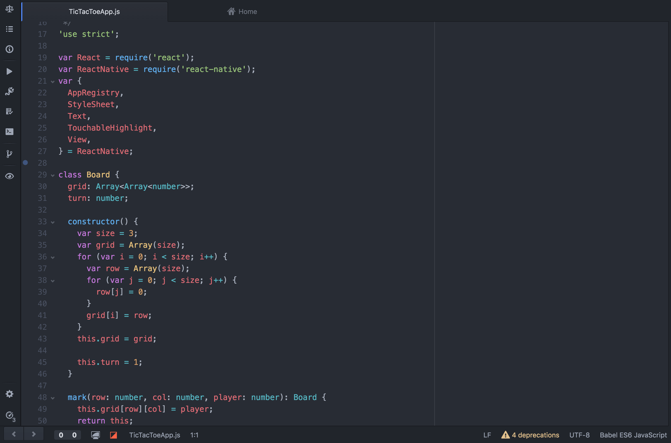Click the info circle sidebar icon
This screenshot has height=443, width=671.
[9, 49]
